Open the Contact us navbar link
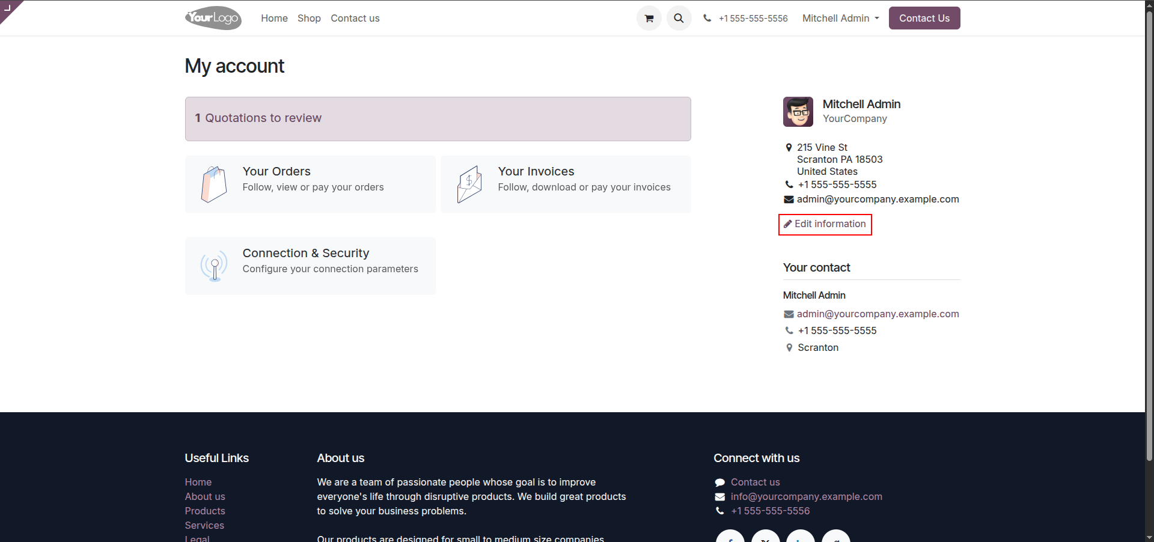 pos(355,18)
